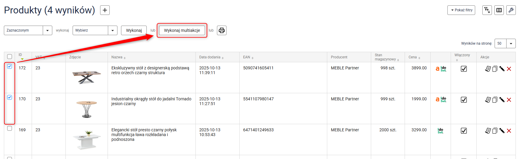
Task: Click the Wykonaj multiakcje button
Action: click(x=182, y=30)
